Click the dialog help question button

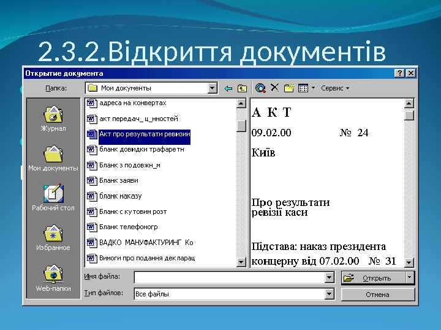click(x=399, y=73)
